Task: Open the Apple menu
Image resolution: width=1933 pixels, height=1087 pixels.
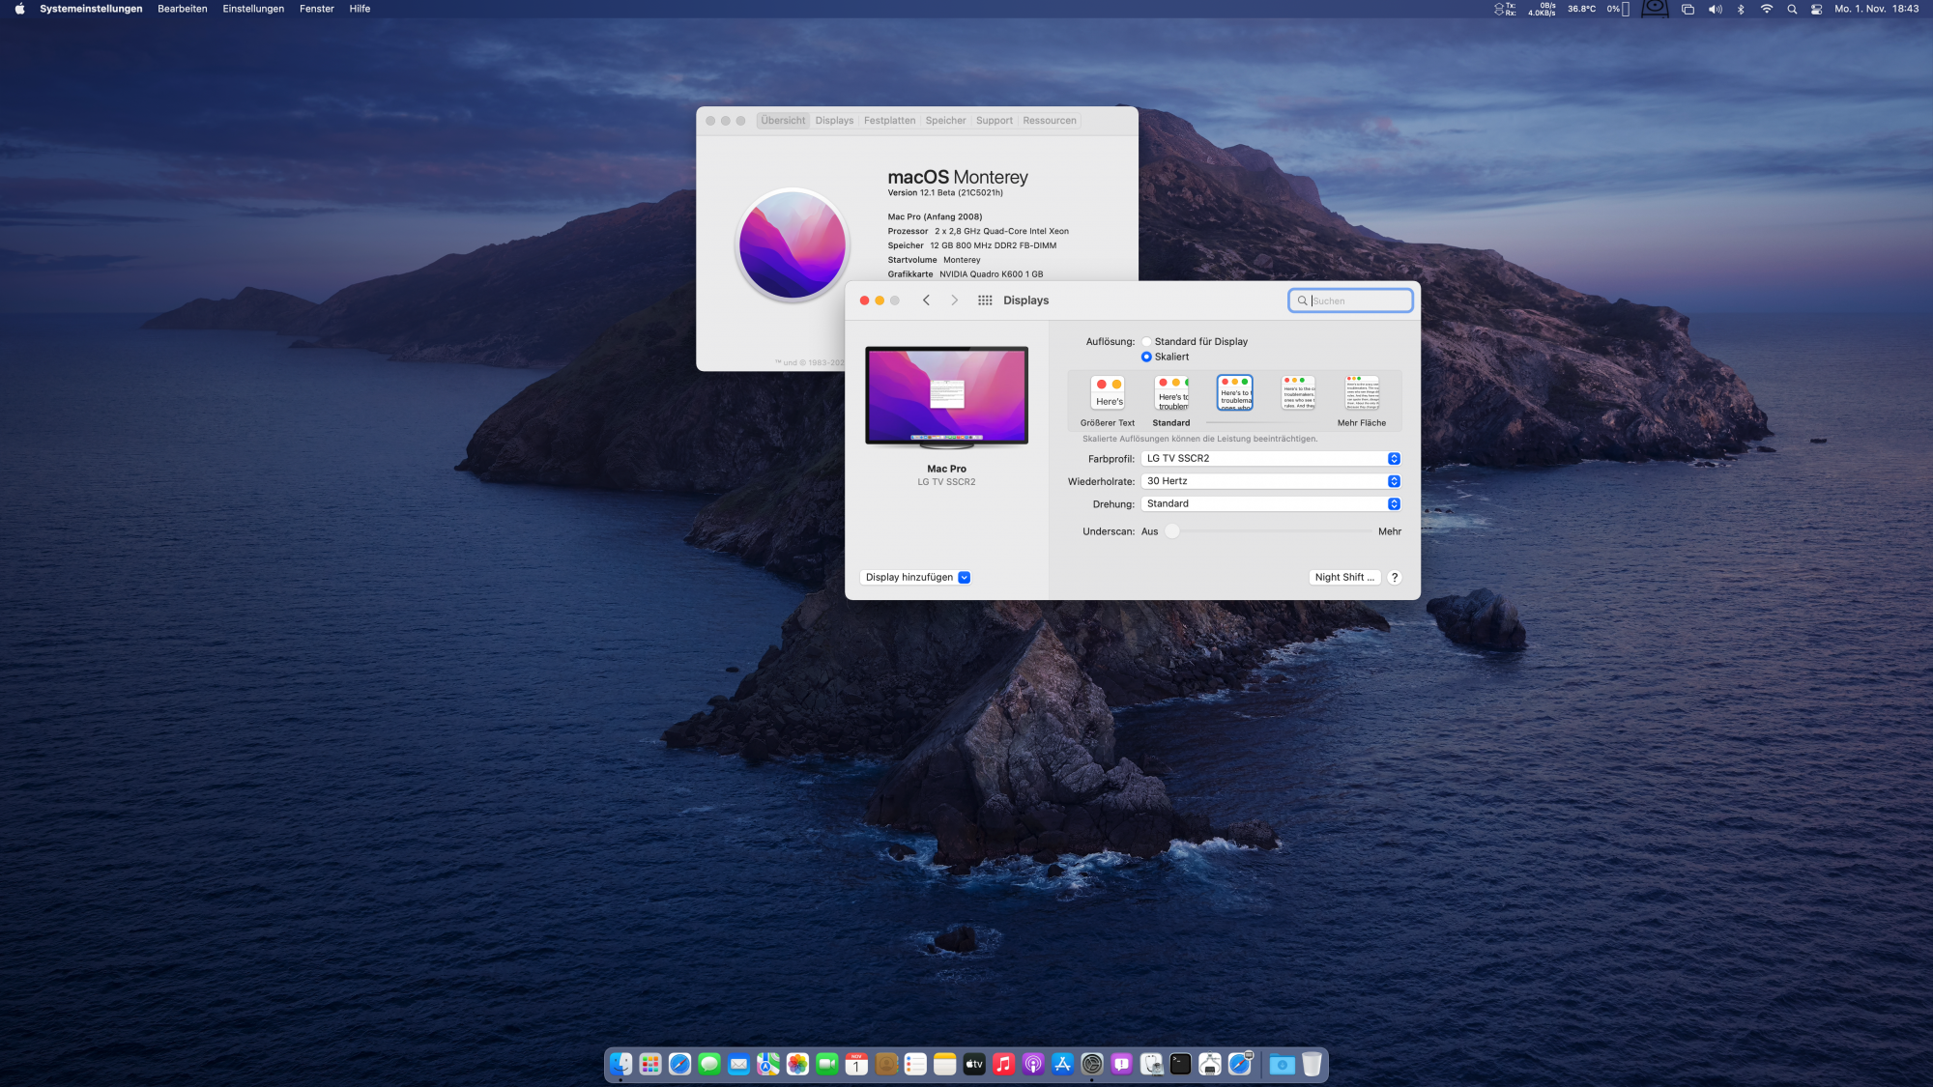Action: (19, 9)
